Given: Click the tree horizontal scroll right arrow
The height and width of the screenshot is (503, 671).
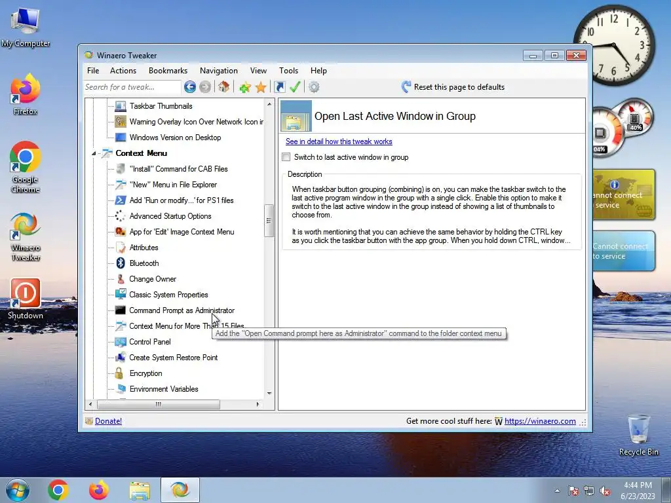Looking at the screenshot, I should [x=258, y=403].
